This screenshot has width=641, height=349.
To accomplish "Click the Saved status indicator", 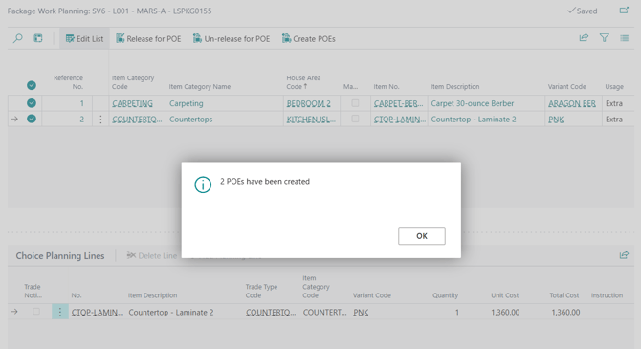I will point(582,11).
